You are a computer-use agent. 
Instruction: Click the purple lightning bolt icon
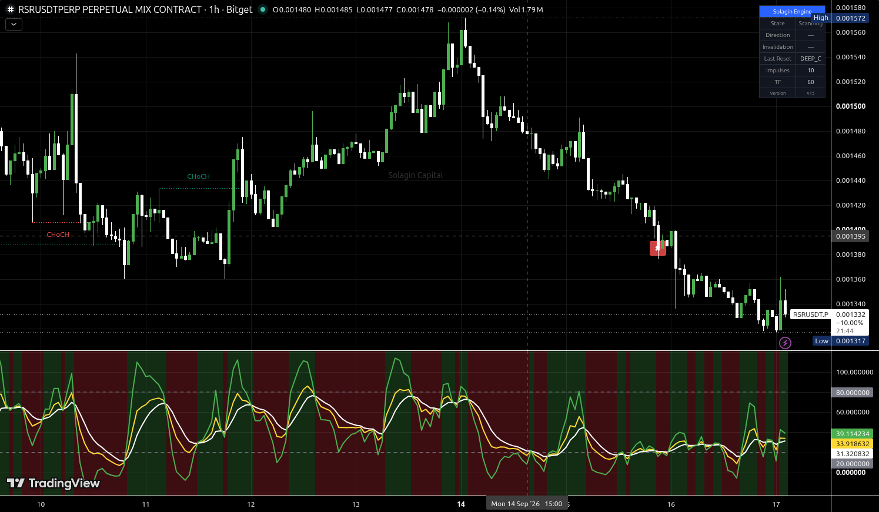tap(785, 343)
